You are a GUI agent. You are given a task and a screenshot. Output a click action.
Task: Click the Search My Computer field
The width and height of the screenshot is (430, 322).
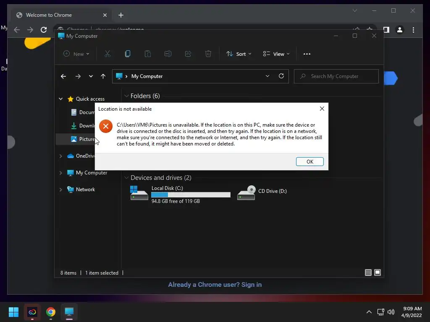(336, 76)
